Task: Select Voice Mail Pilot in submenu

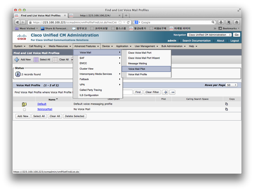Action: pos(146,69)
